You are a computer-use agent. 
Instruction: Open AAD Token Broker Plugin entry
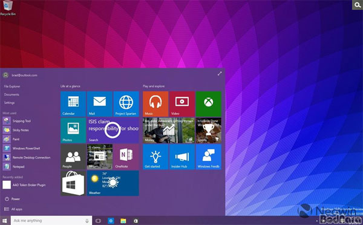[x=24, y=184]
